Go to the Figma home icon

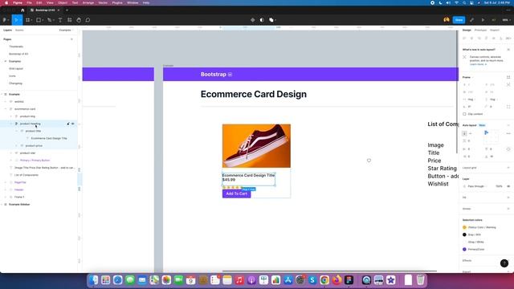tap(22, 10)
